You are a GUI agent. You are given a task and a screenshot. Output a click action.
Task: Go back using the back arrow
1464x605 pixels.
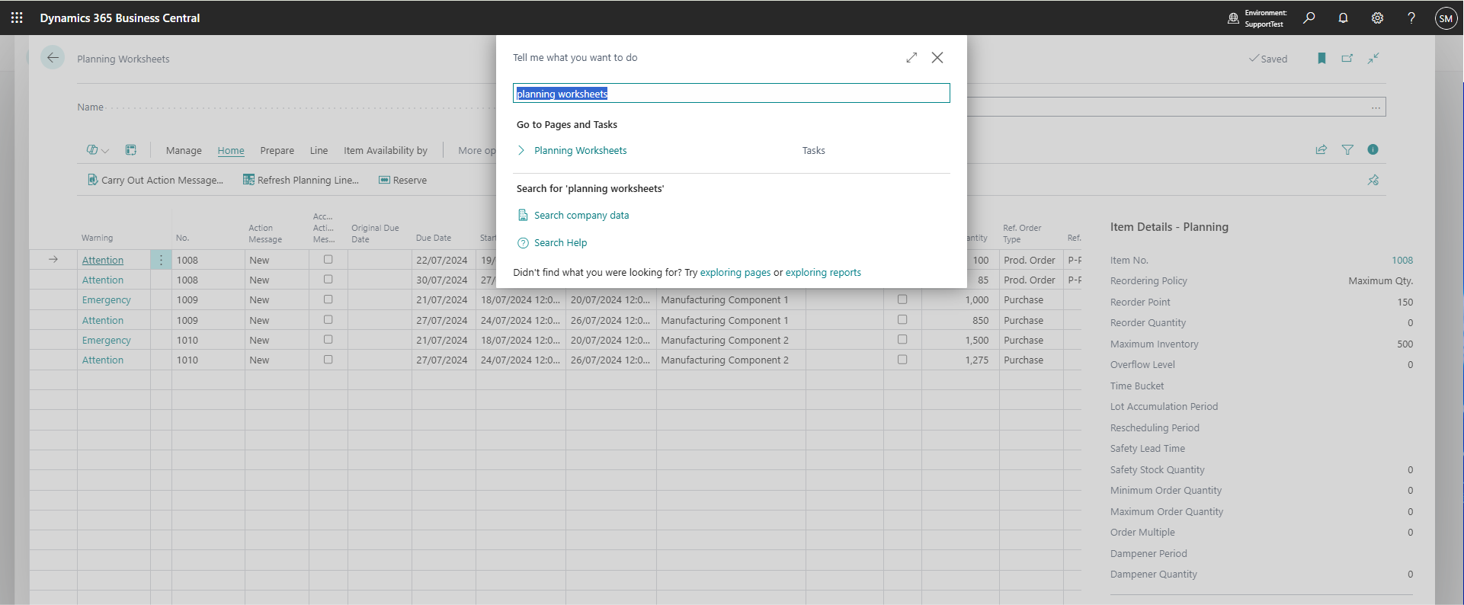53,58
